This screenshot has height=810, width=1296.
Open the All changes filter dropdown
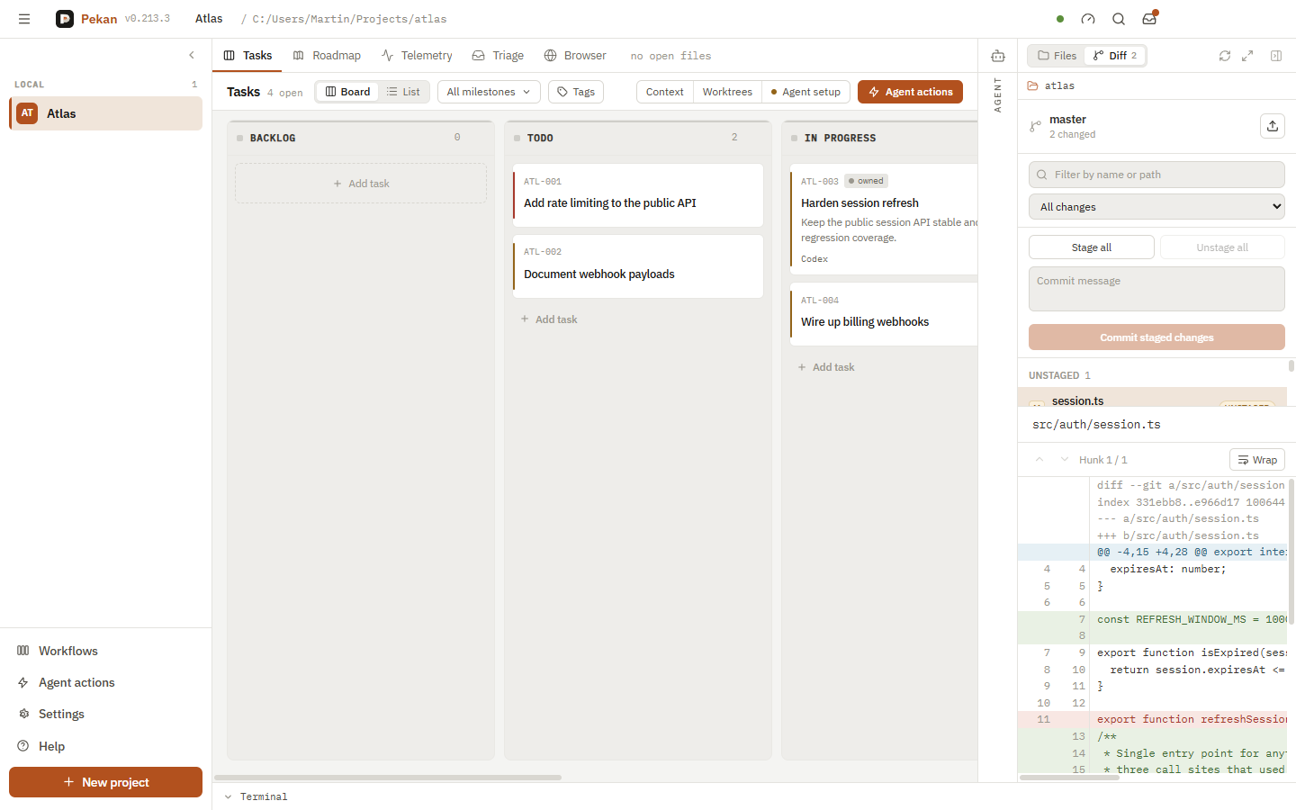pyautogui.click(x=1156, y=207)
